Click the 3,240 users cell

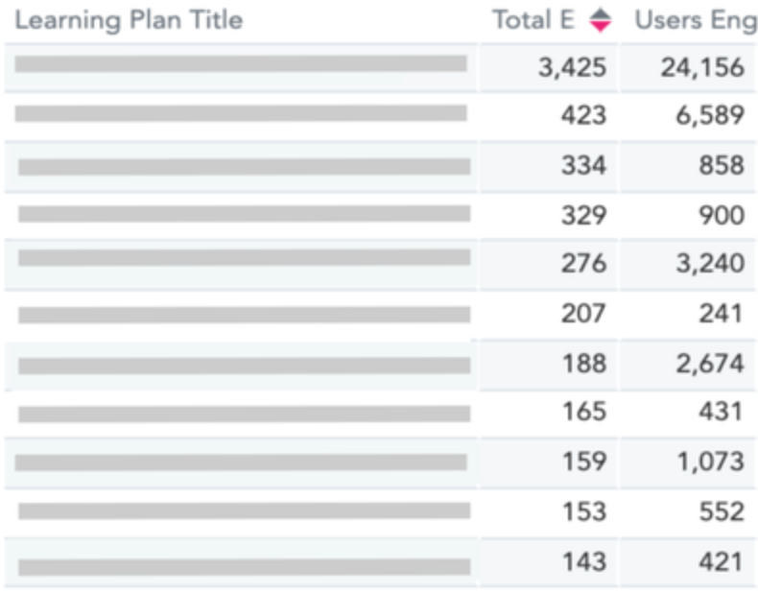click(708, 264)
